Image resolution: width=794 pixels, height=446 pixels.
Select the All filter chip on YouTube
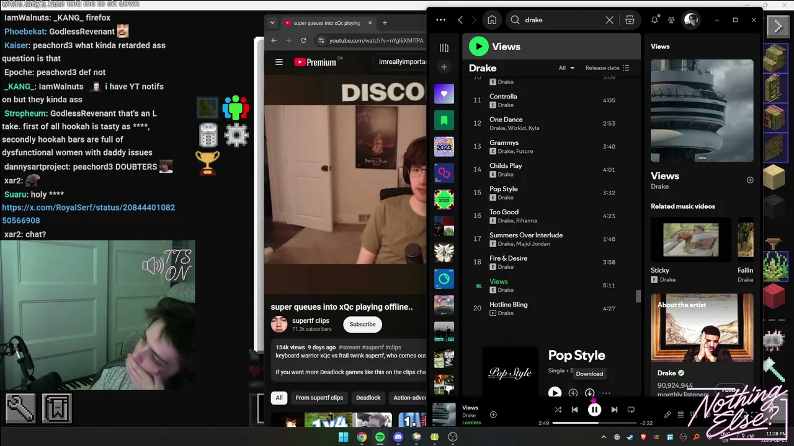279,398
